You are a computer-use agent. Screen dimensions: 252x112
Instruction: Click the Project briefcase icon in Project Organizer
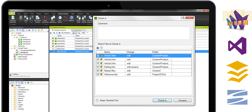pyautogui.click(x=12, y=85)
